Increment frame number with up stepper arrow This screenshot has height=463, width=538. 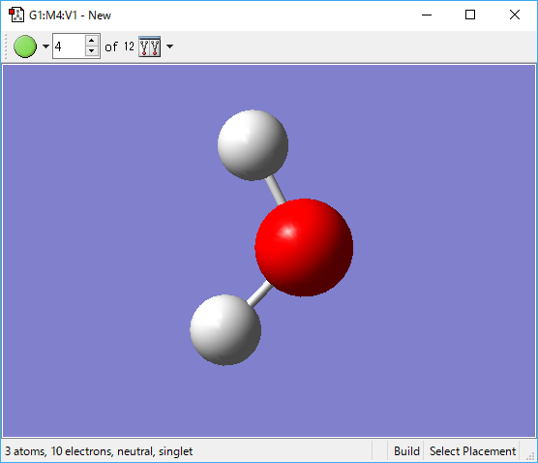click(x=92, y=41)
